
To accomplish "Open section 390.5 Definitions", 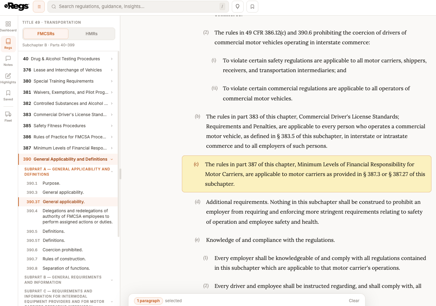I will click(68, 231).
